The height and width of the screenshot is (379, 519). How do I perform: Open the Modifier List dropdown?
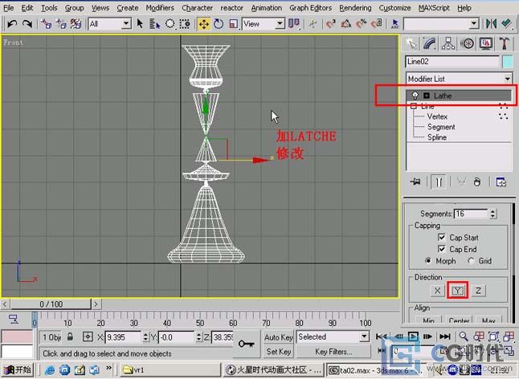459,79
